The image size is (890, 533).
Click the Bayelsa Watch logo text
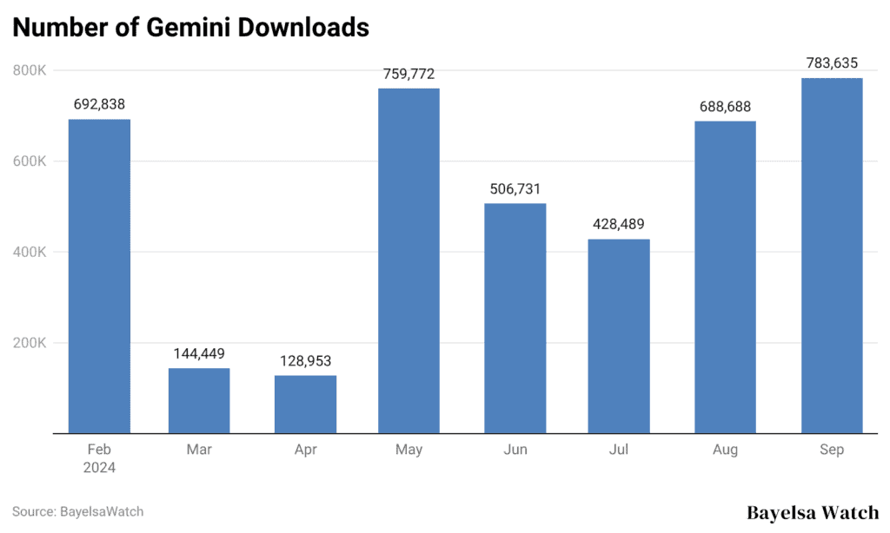[x=811, y=512]
